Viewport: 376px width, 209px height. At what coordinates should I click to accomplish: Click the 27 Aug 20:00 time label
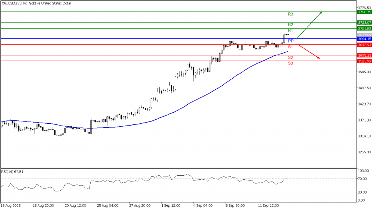tap(140, 206)
